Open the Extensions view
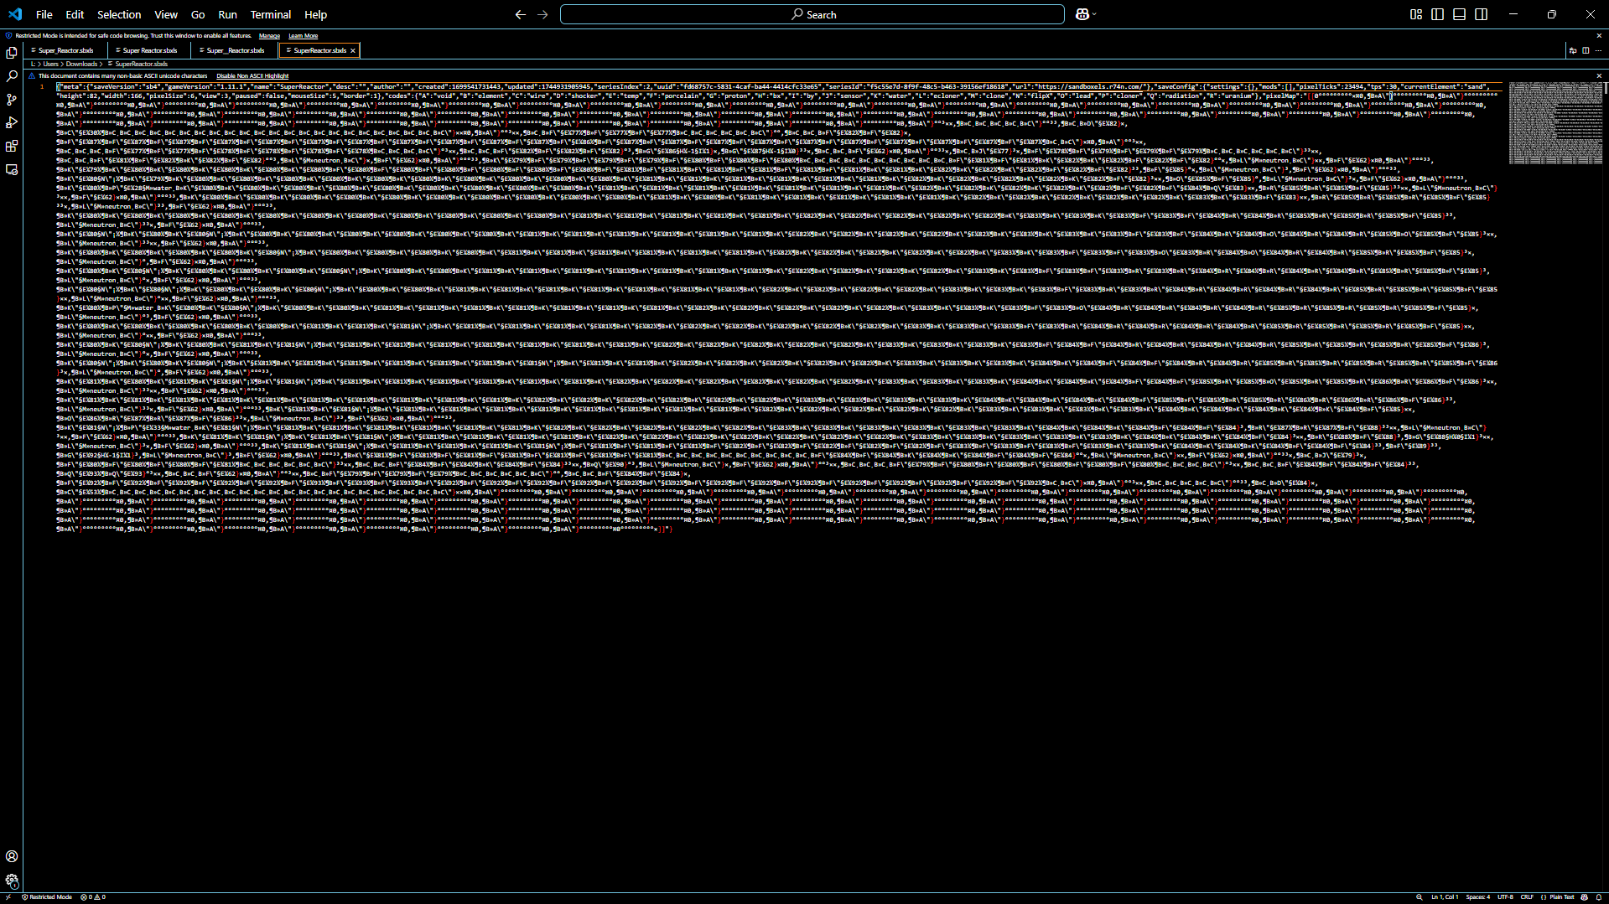 (12, 147)
